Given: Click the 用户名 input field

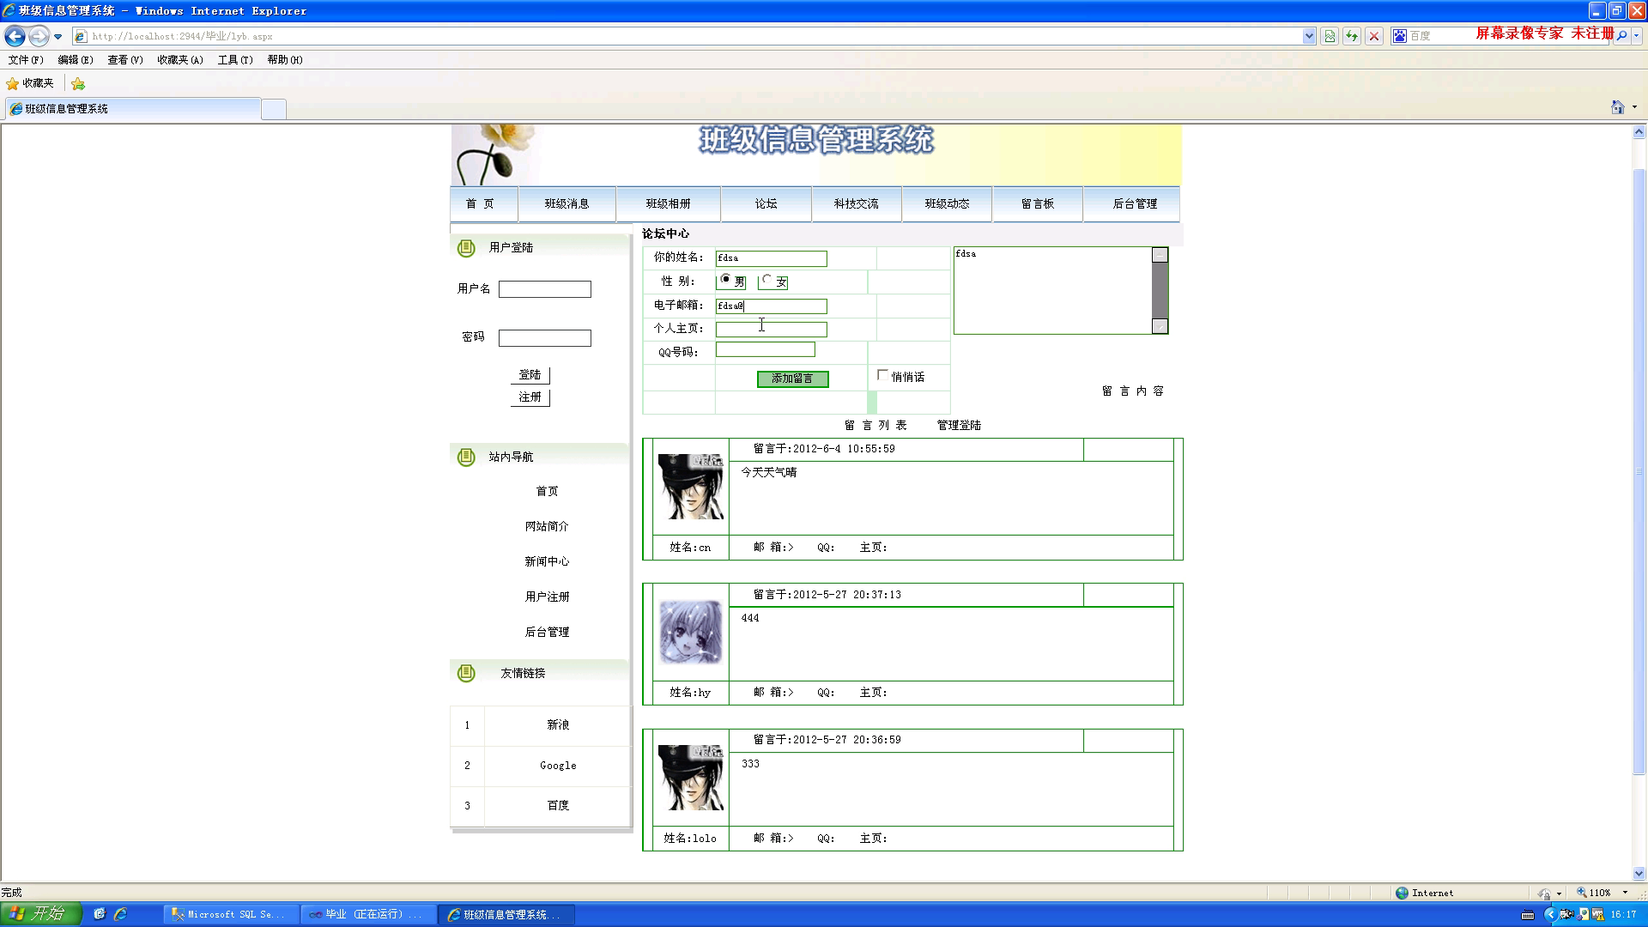Looking at the screenshot, I should [x=545, y=289].
